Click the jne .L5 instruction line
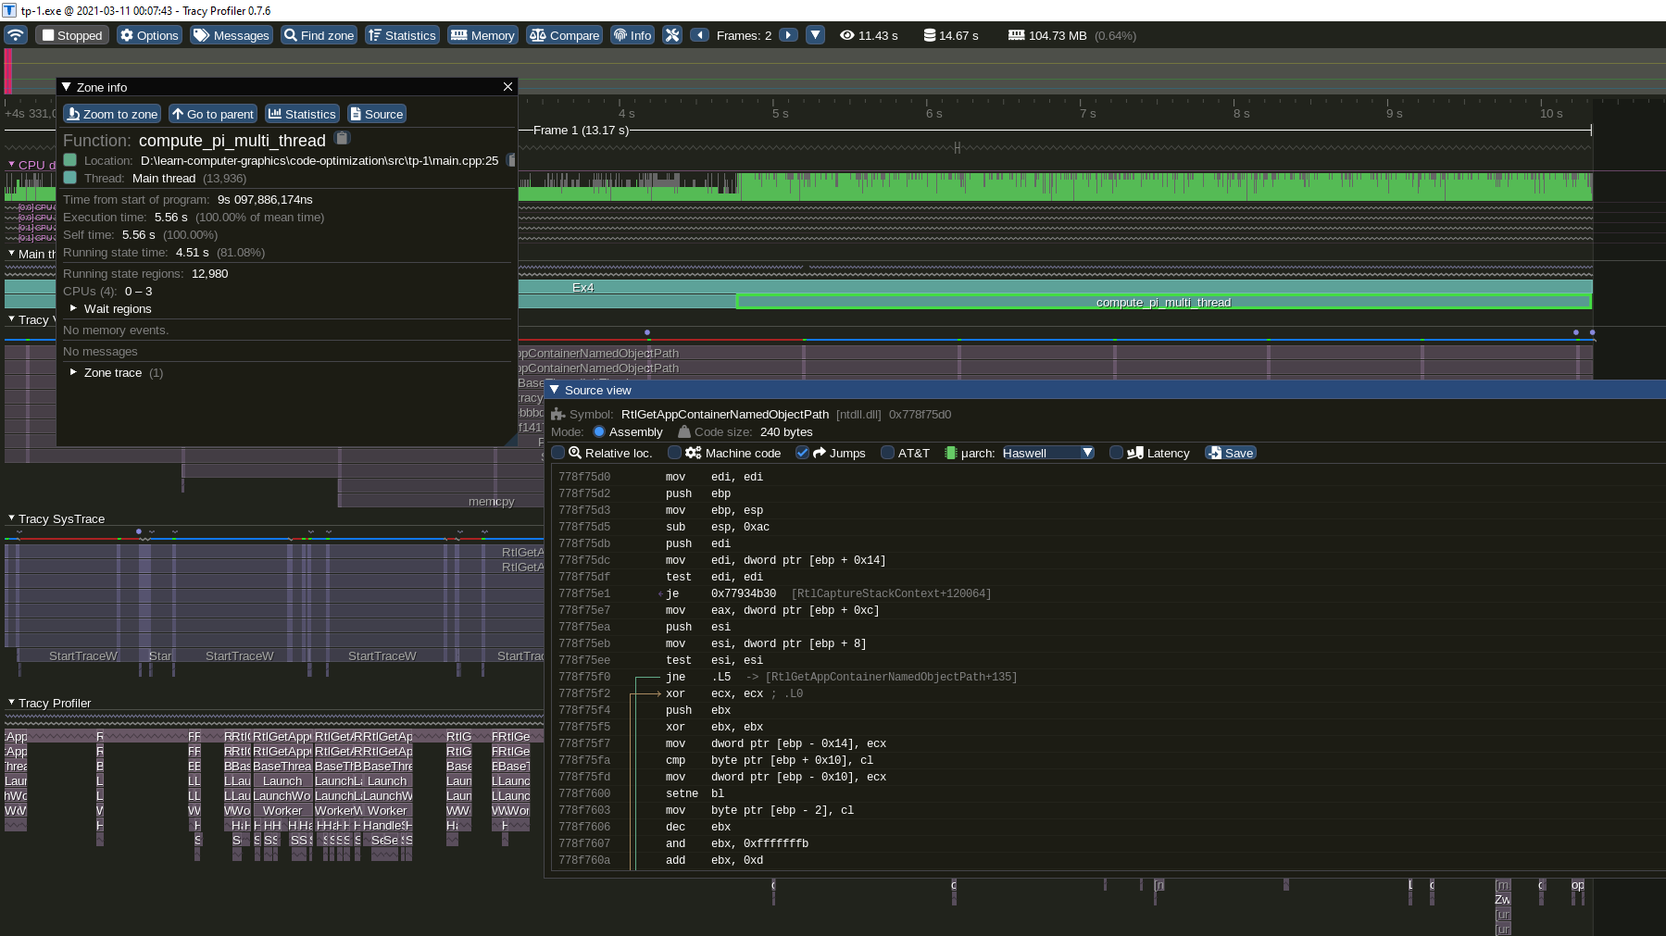Screen dimensions: 1666x936 (x=841, y=677)
